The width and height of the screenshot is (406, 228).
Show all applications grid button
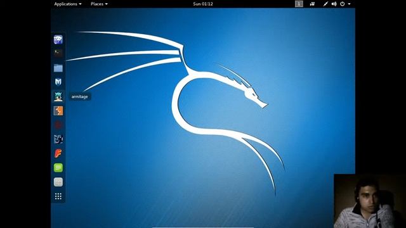[x=58, y=196]
